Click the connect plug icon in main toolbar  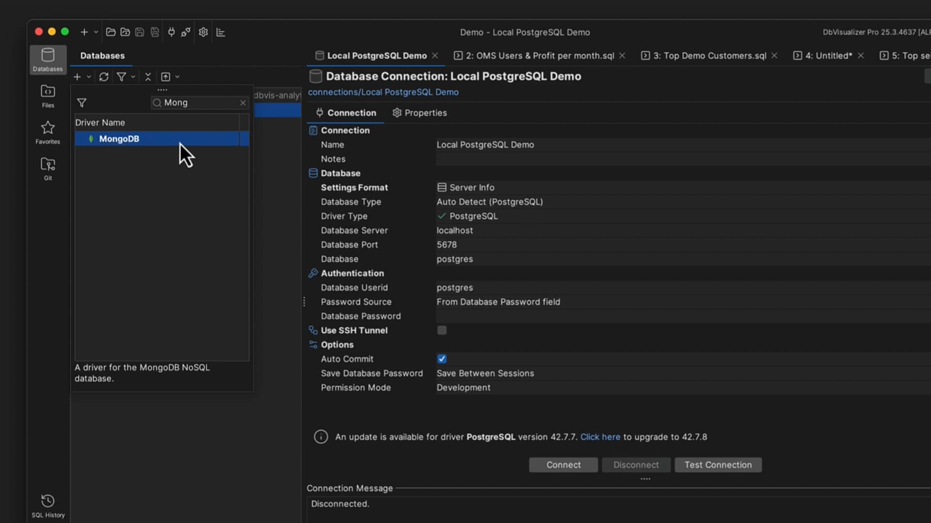pyautogui.click(x=171, y=32)
